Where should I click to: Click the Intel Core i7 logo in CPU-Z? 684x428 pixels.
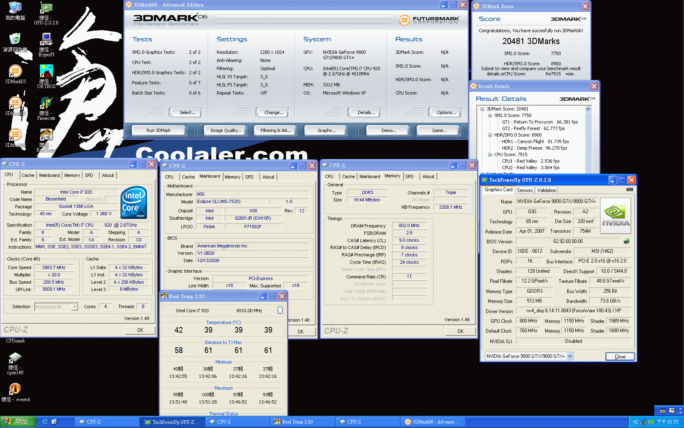(x=134, y=202)
